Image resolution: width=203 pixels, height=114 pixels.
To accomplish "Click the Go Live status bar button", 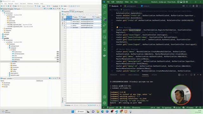I will 177,108.
